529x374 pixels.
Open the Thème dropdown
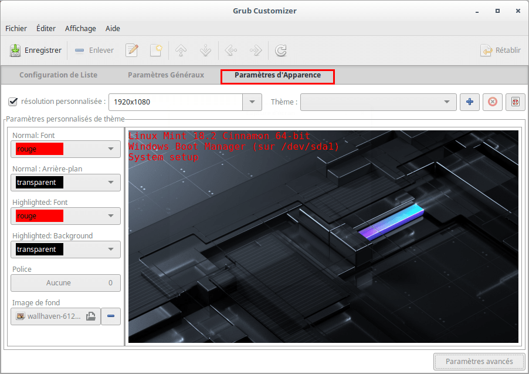click(x=378, y=102)
